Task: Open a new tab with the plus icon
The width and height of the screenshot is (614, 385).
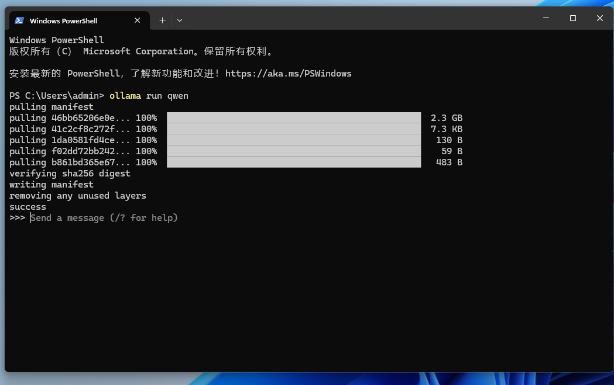Action: point(162,20)
